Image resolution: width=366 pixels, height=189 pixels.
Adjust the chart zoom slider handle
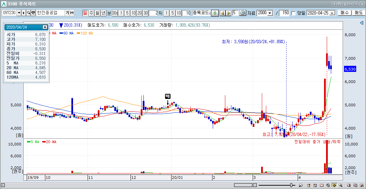291,185
